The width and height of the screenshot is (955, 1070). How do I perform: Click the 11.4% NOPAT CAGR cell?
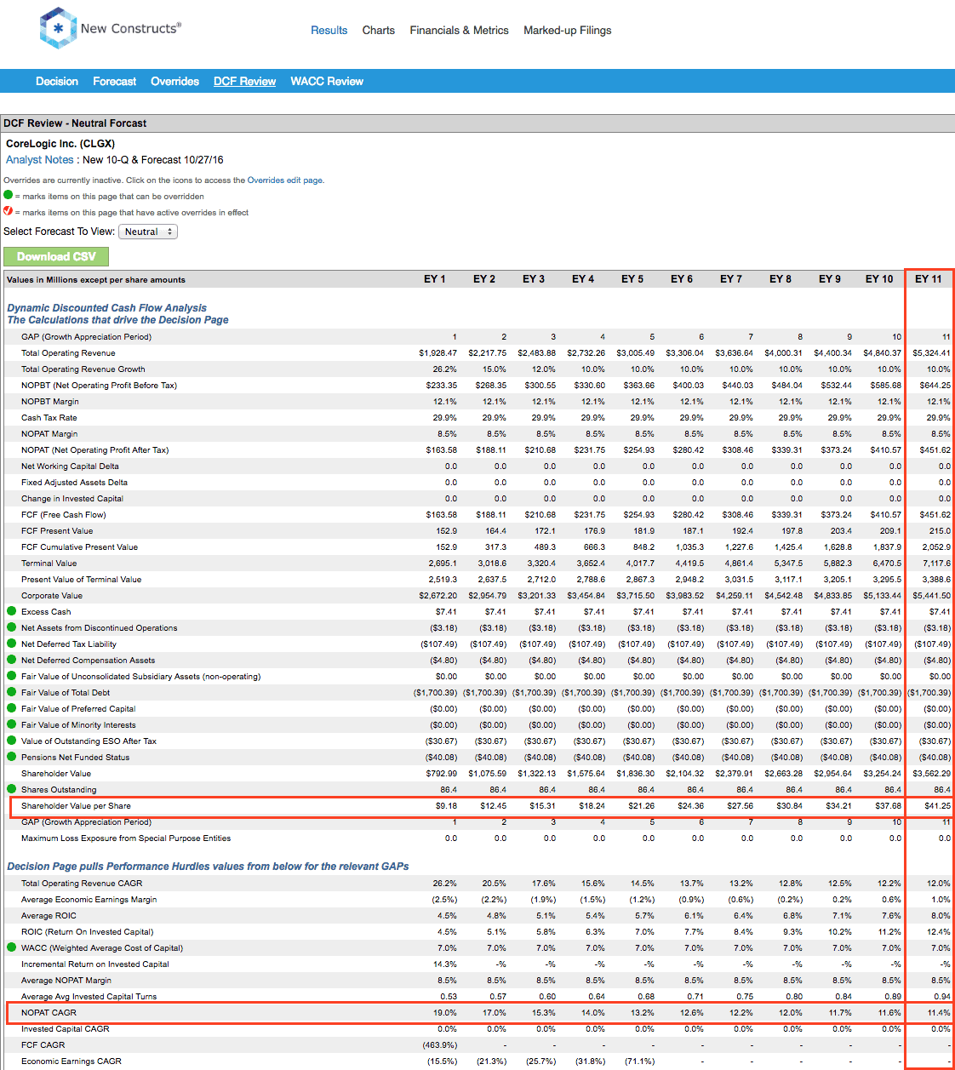[940, 1012]
